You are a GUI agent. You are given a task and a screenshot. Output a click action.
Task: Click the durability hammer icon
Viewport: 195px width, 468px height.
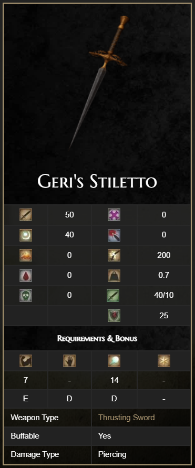point(114,255)
